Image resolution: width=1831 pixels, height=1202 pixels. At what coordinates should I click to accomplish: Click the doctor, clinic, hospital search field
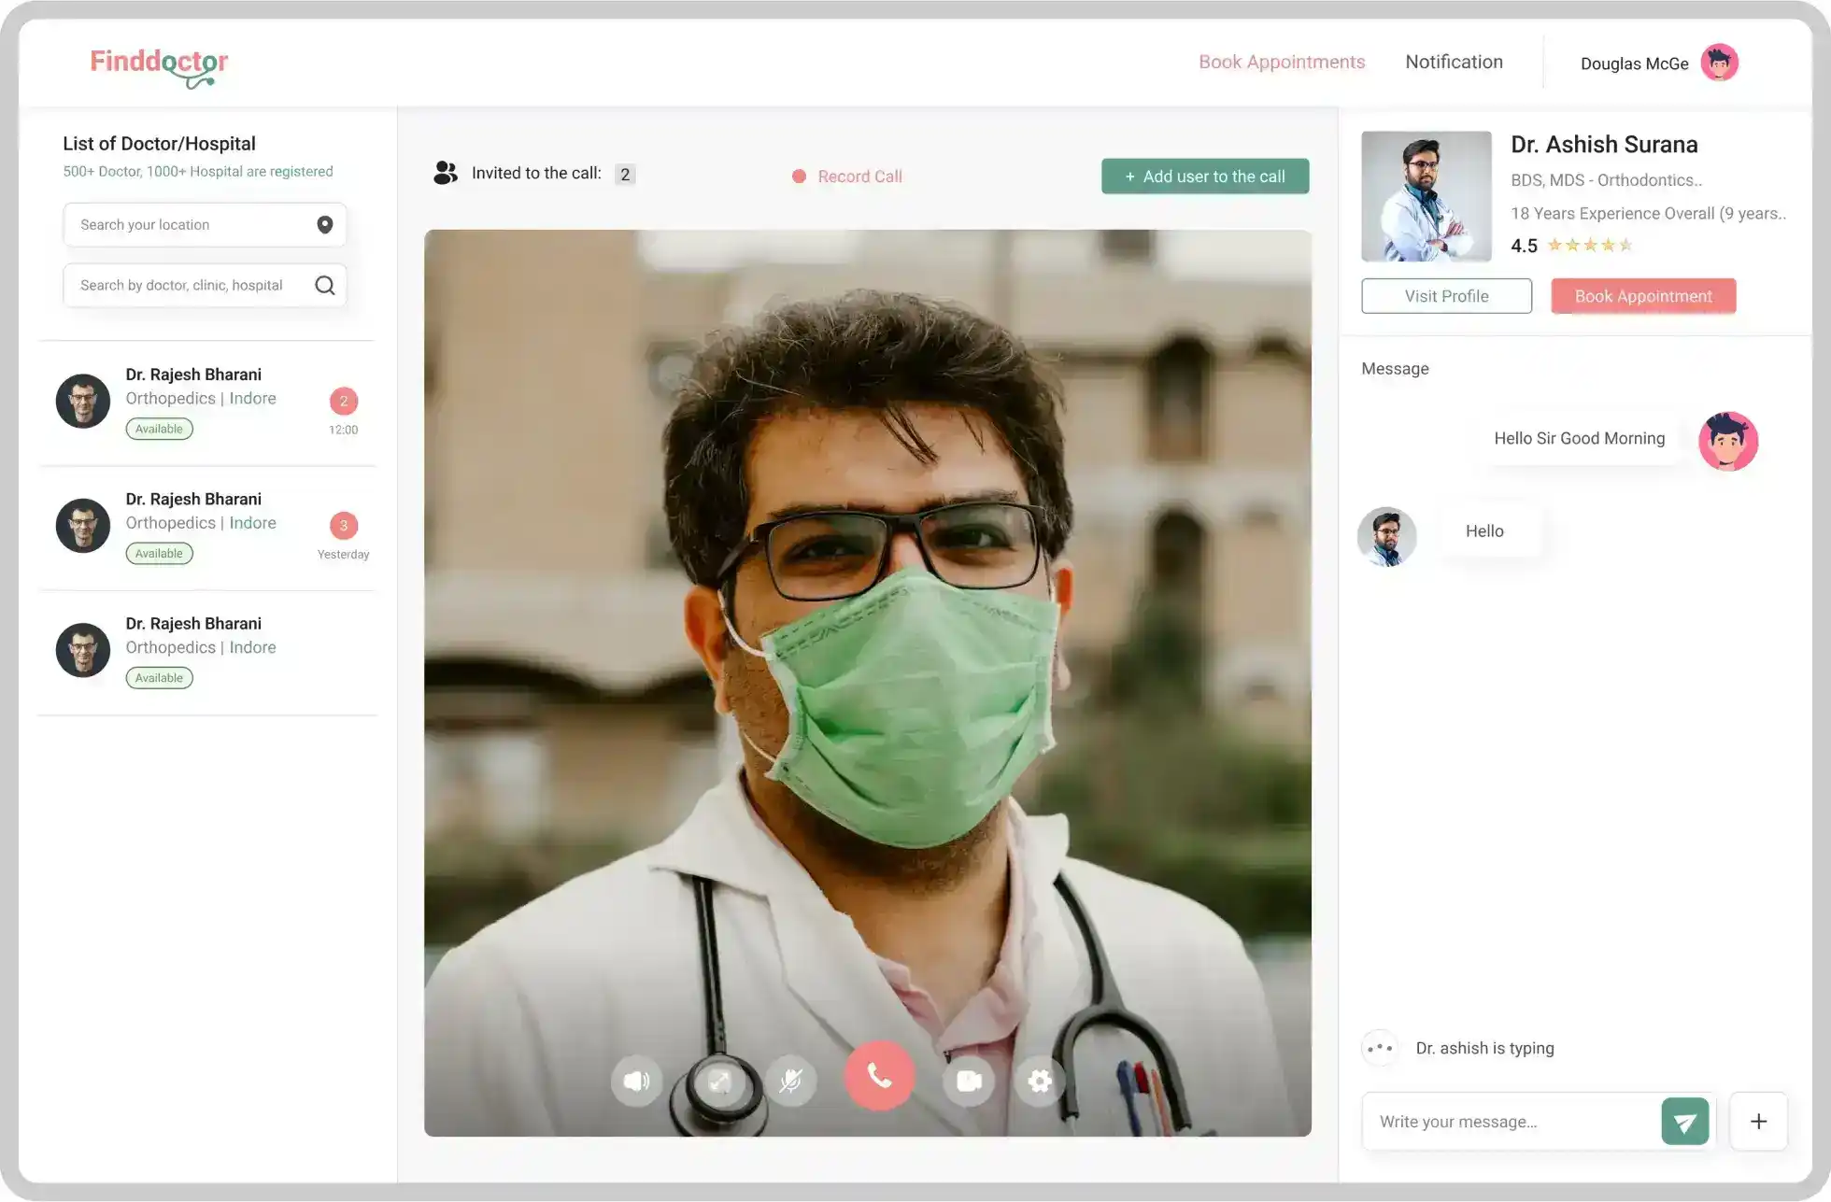[205, 286]
